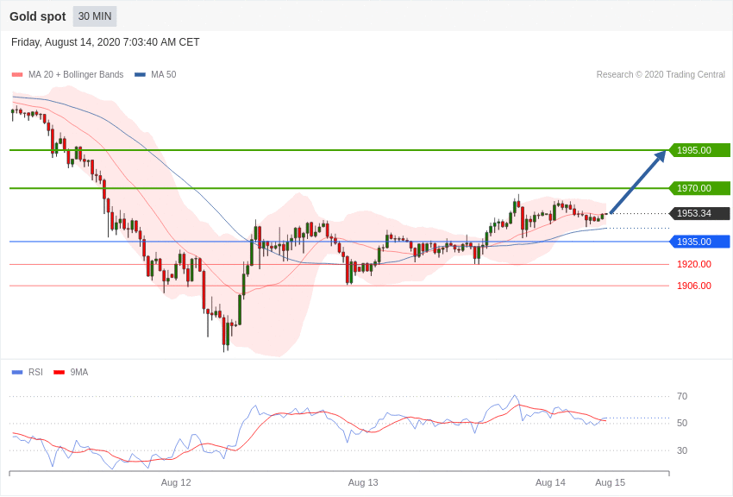Click the RSI 50 level label

[x=682, y=423]
